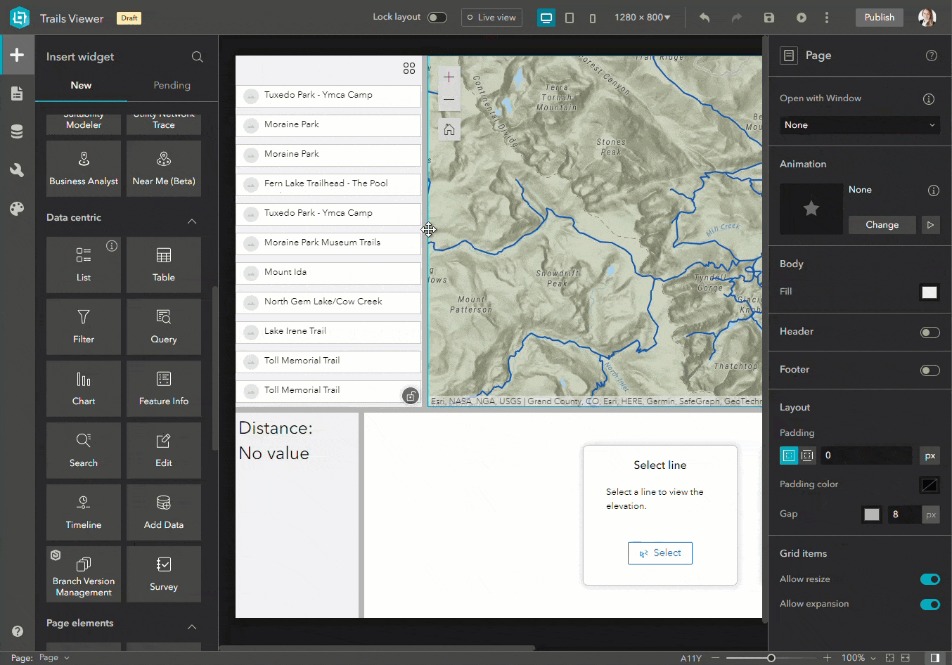Enable the Lock layout toggle

pyautogui.click(x=437, y=15)
